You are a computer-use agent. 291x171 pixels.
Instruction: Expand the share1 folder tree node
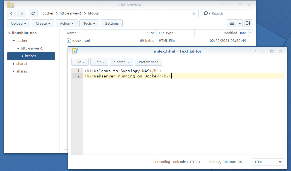(x=14, y=64)
